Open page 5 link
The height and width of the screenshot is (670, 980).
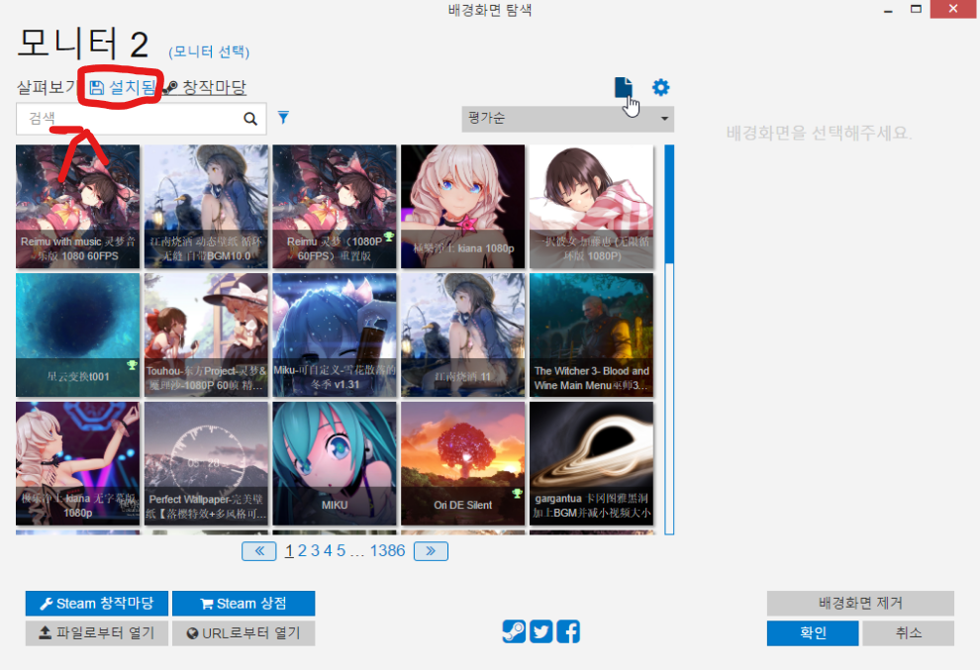[x=341, y=550]
